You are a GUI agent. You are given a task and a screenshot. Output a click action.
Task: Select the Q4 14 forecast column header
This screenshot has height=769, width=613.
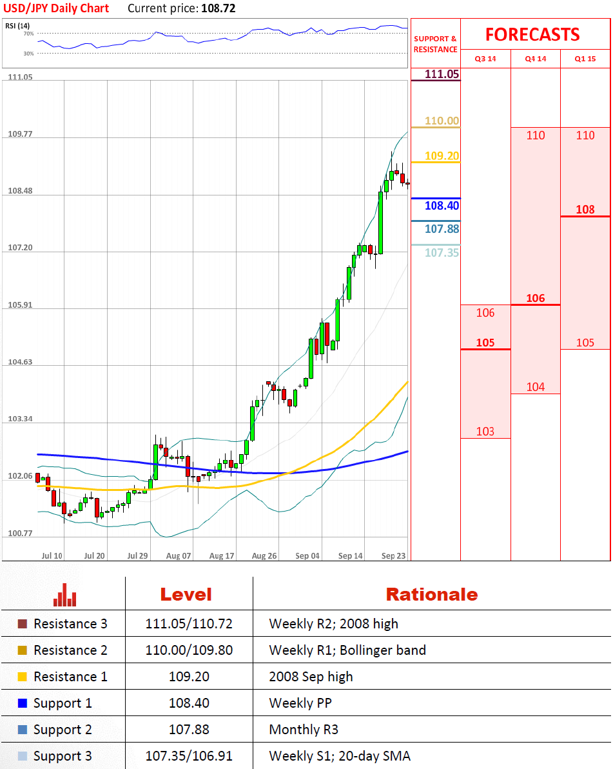click(535, 59)
